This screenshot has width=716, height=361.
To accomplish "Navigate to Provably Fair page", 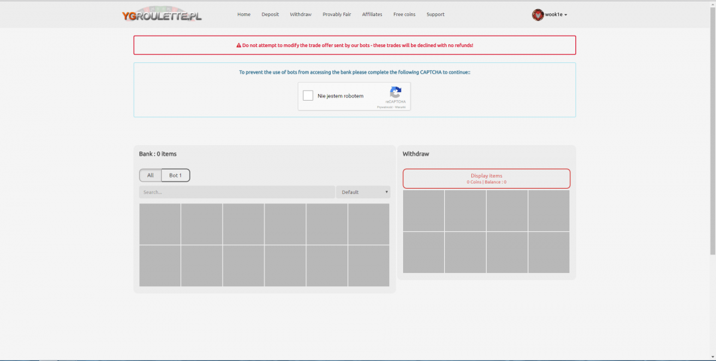I will click(337, 15).
